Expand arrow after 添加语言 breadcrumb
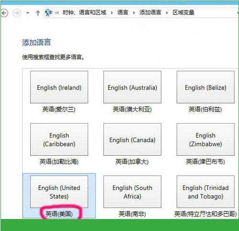The image size is (239, 231). pyautogui.click(x=167, y=12)
